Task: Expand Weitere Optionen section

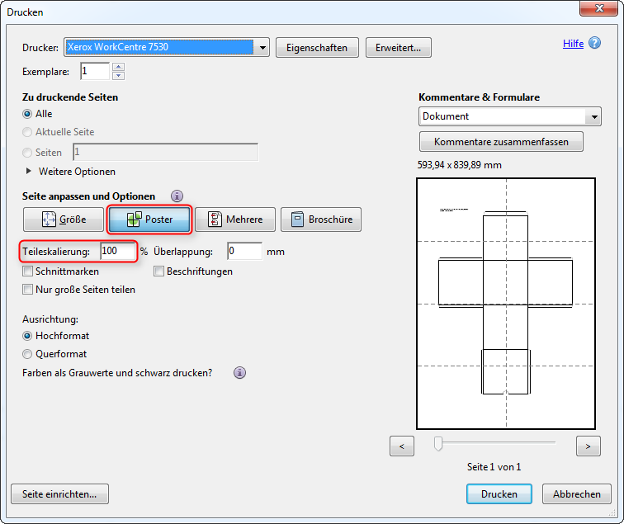Action: click(x=28, y=171)
